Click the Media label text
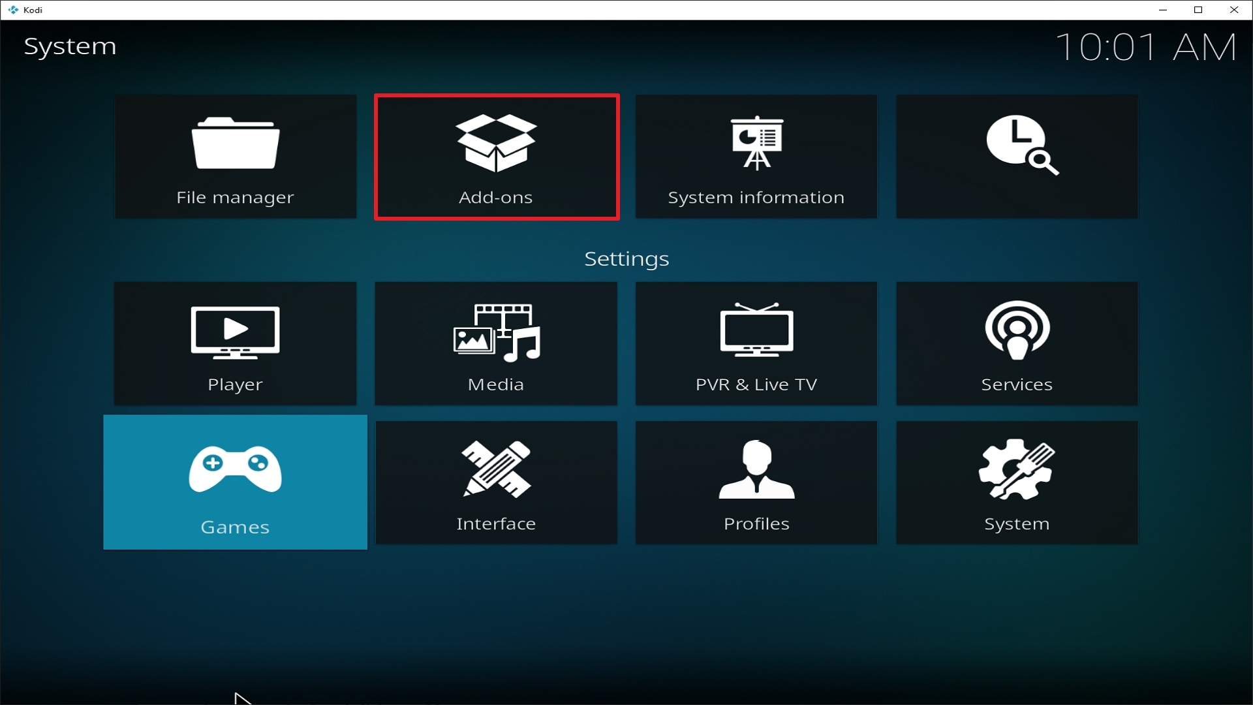The width and height of the screenshot is (1253, 705). point(496,384)
